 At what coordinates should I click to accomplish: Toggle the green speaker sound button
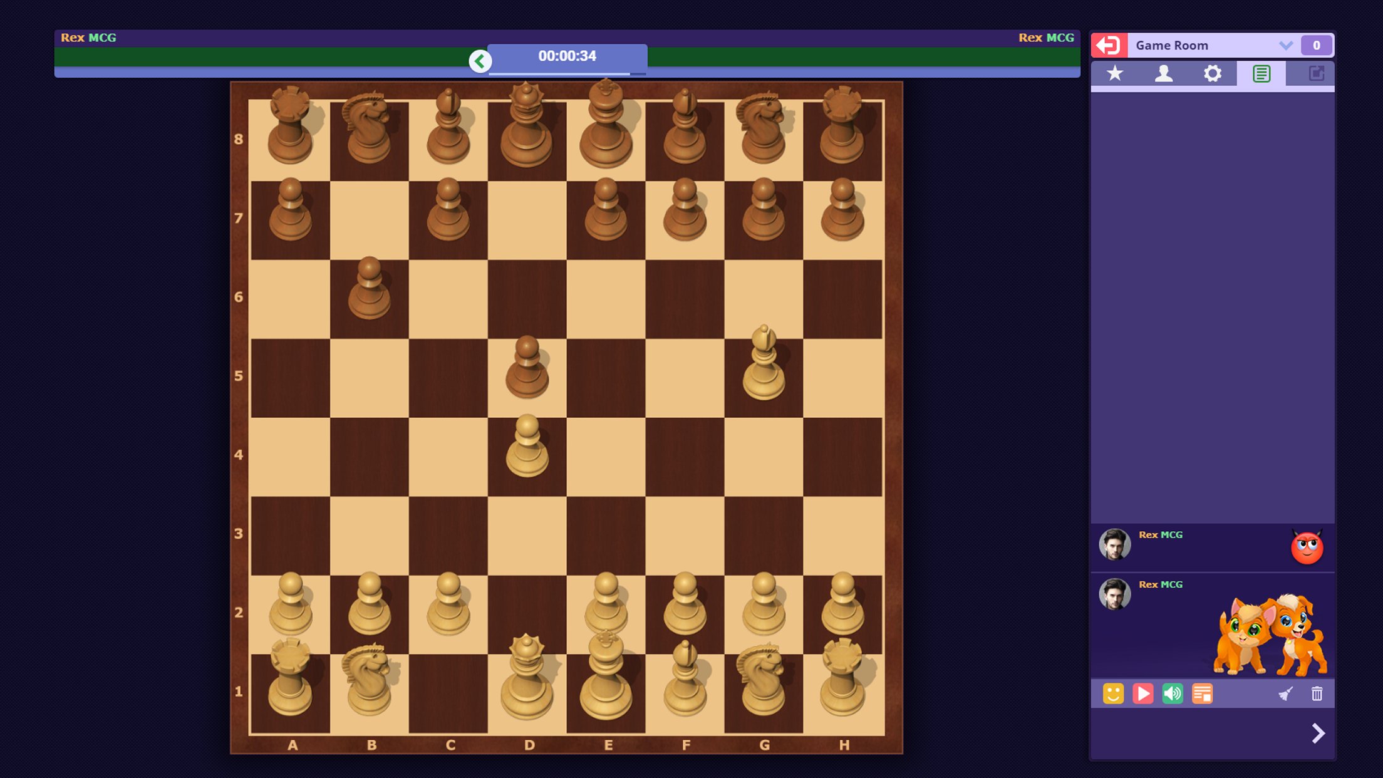[1172, 693]
